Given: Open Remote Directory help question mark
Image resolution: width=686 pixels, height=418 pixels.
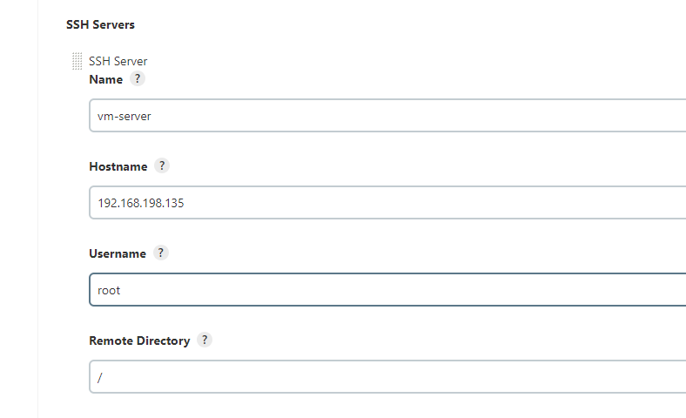Looking at the screenshot, I should [x=205, y=340].
